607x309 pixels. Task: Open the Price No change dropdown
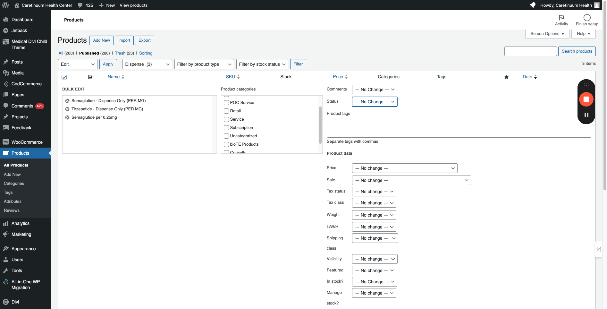[x=404, y=168]
